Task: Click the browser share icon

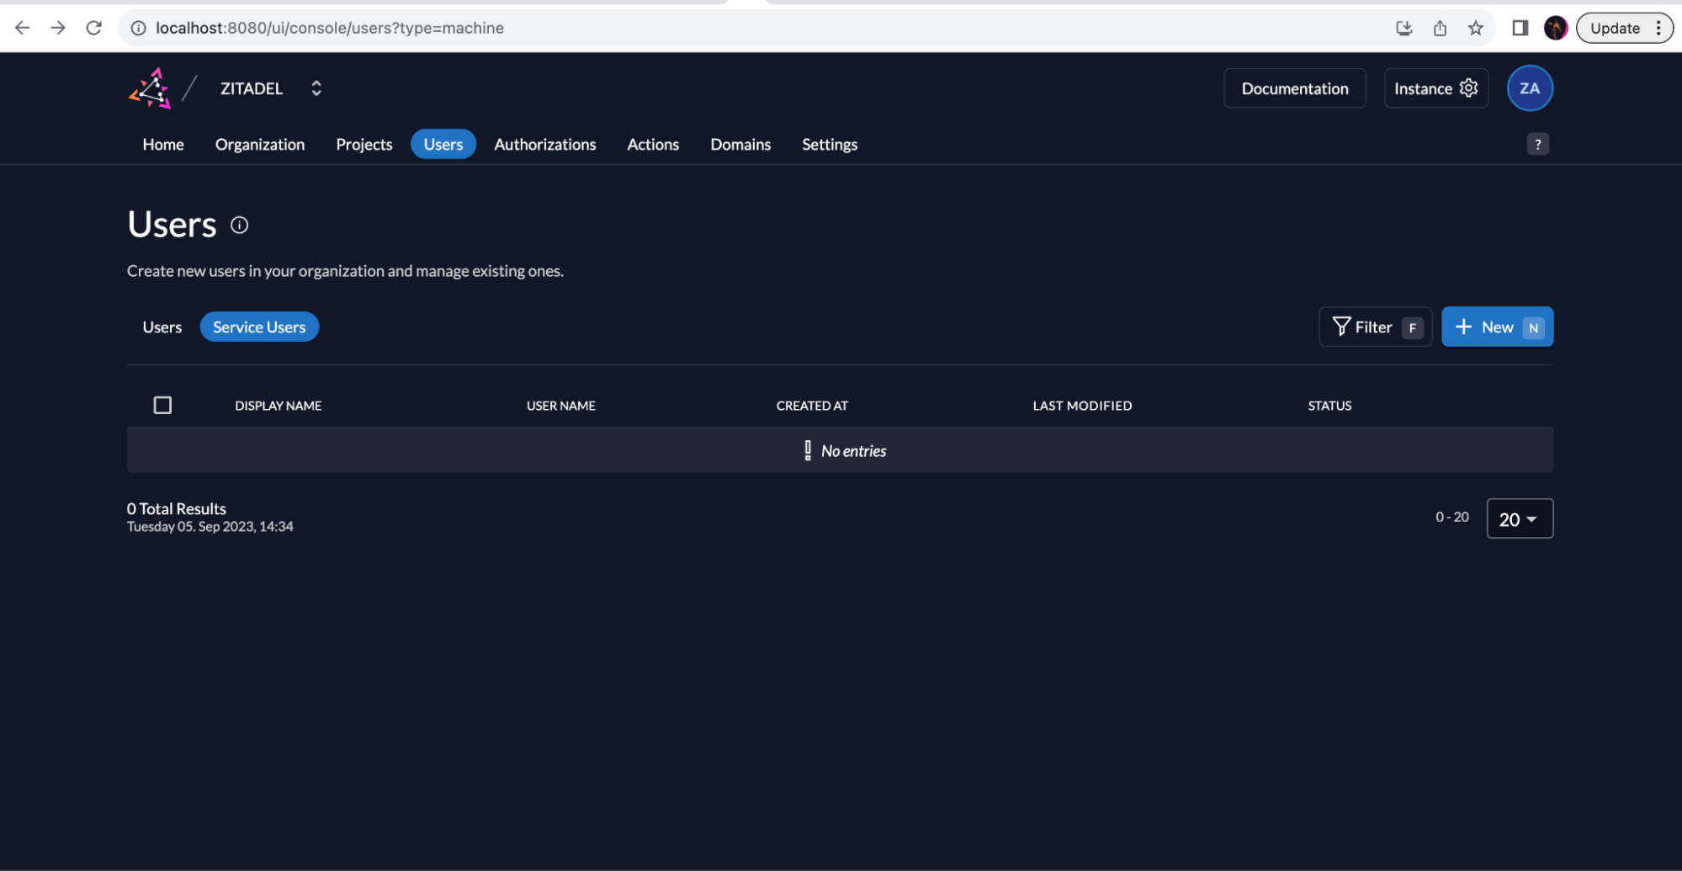Action: (x=1440, y=28)
